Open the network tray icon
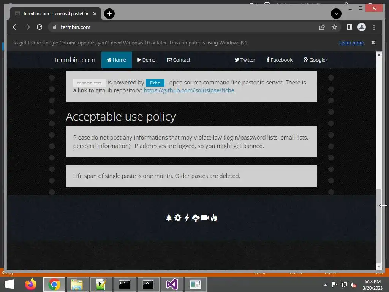Image resolution: width=389 pixels, height=292 pixels. [x=344, y=285]
